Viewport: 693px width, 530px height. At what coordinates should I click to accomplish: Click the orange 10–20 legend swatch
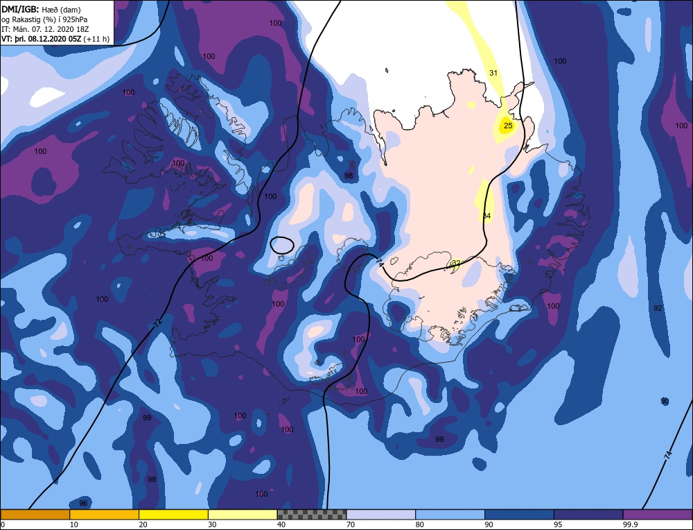105,515
